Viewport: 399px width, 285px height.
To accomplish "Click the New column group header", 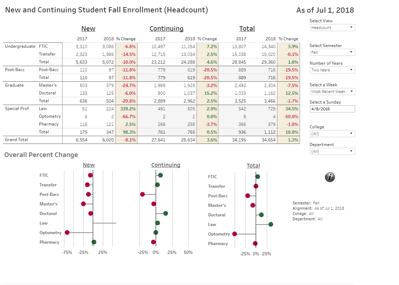I will click(88, 29).
